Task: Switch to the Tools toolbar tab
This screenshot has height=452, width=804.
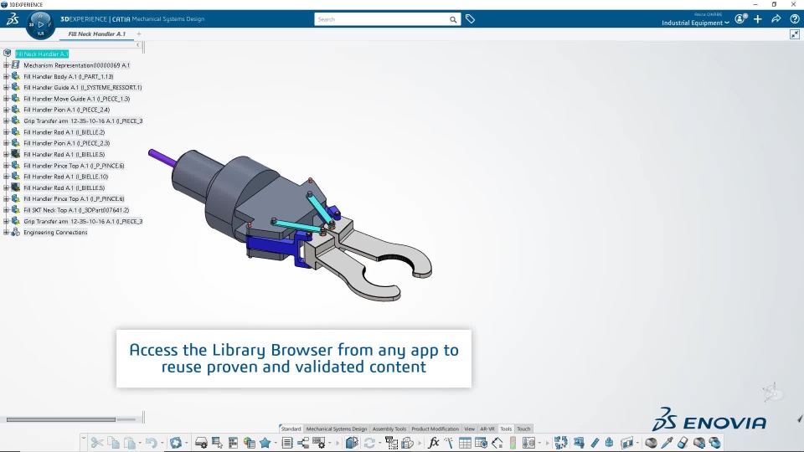Action: 506,429
